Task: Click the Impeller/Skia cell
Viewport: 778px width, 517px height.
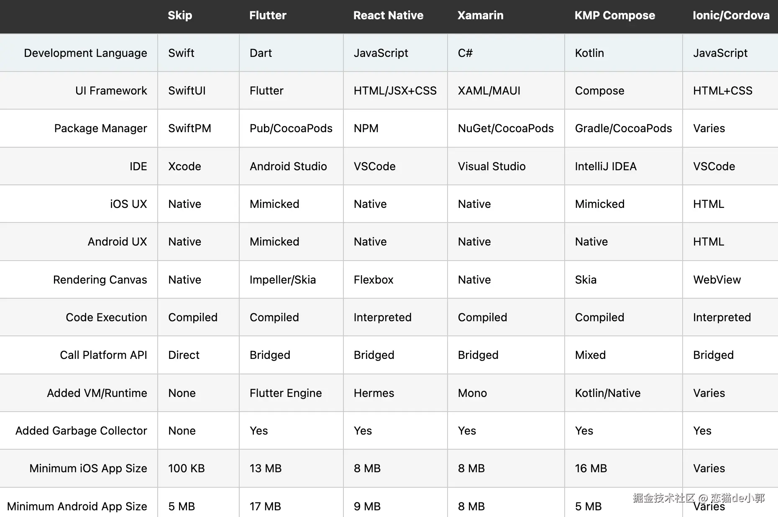Action: pos(282,280)
